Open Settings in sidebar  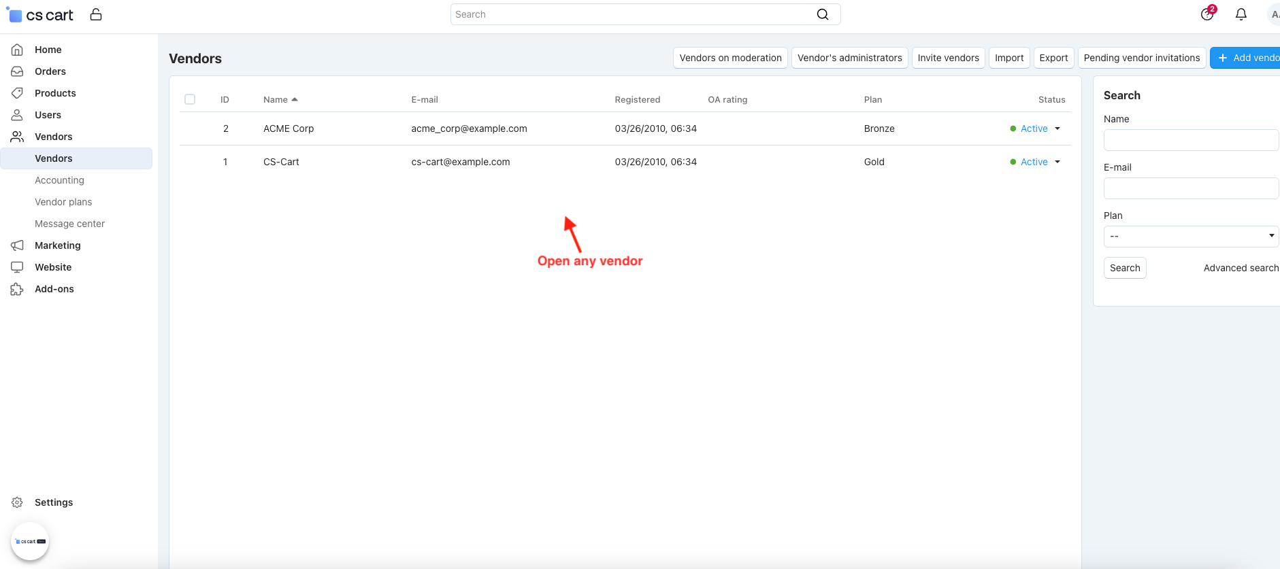pos(54,502)
